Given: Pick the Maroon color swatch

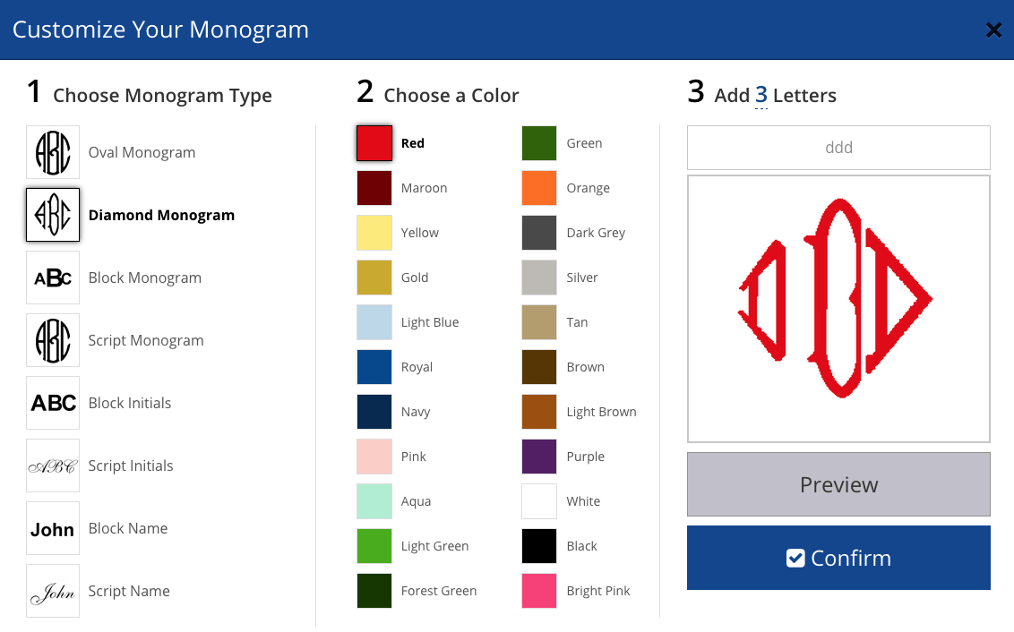Looking at the screenshot, I should 374,188.
